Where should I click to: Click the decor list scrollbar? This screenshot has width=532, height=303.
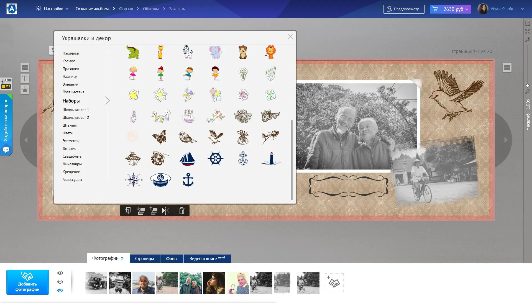click(291, 160)
